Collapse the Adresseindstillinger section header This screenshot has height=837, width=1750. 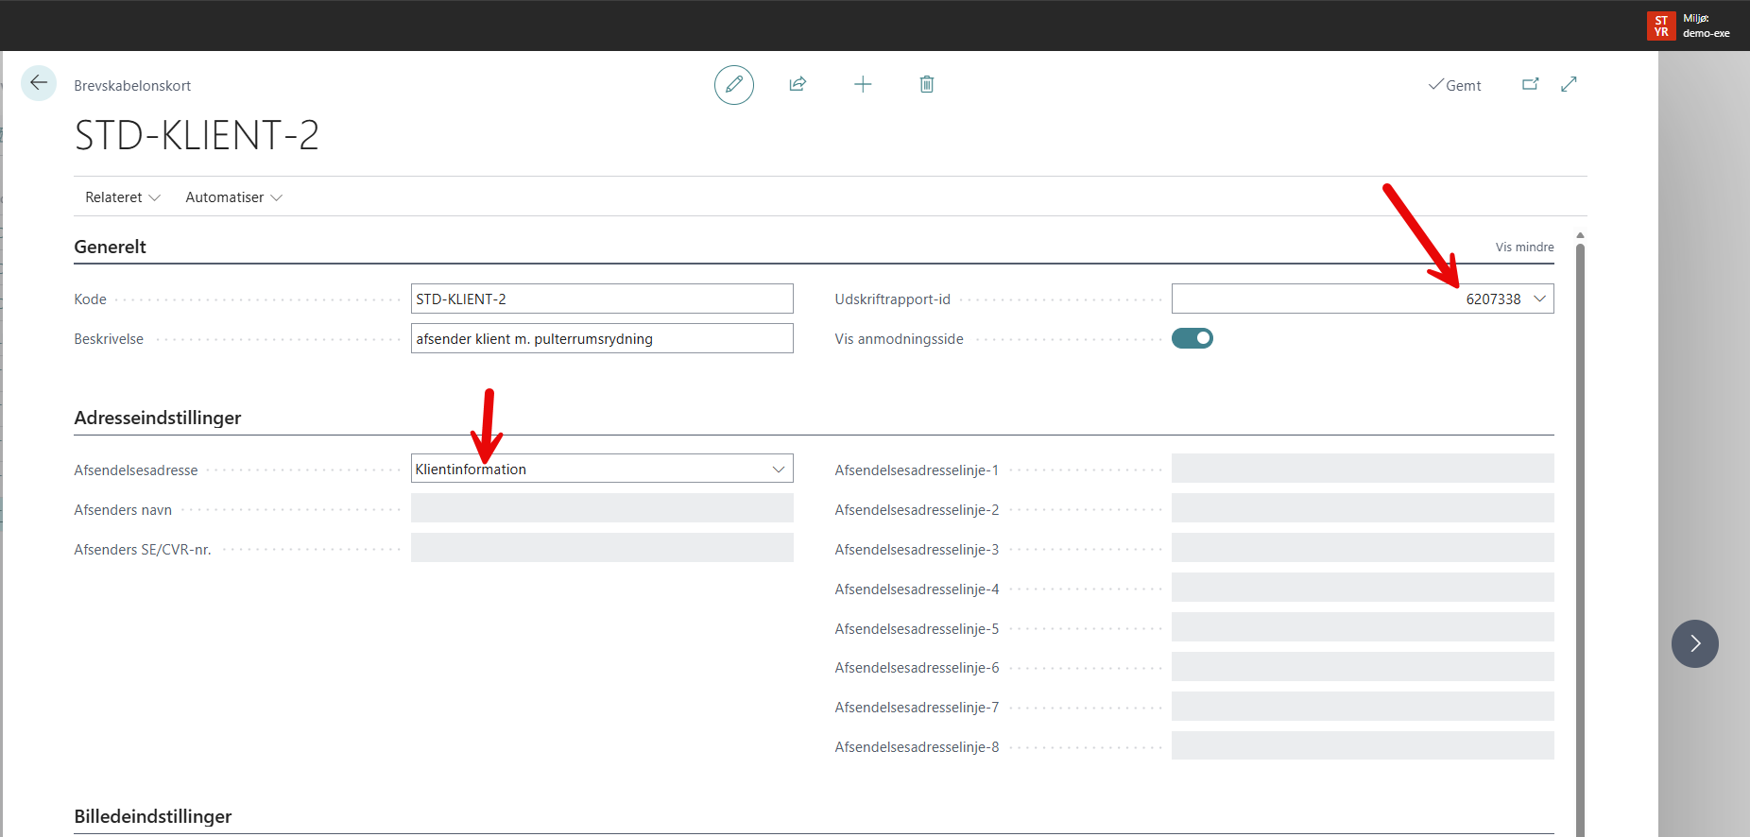pyautogui.click(x=158, y=418)
